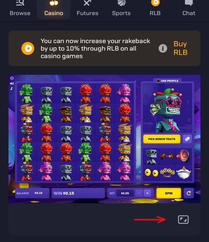Switch to the Futures tab
Screen dimensions: 209x242
point(87,8)
